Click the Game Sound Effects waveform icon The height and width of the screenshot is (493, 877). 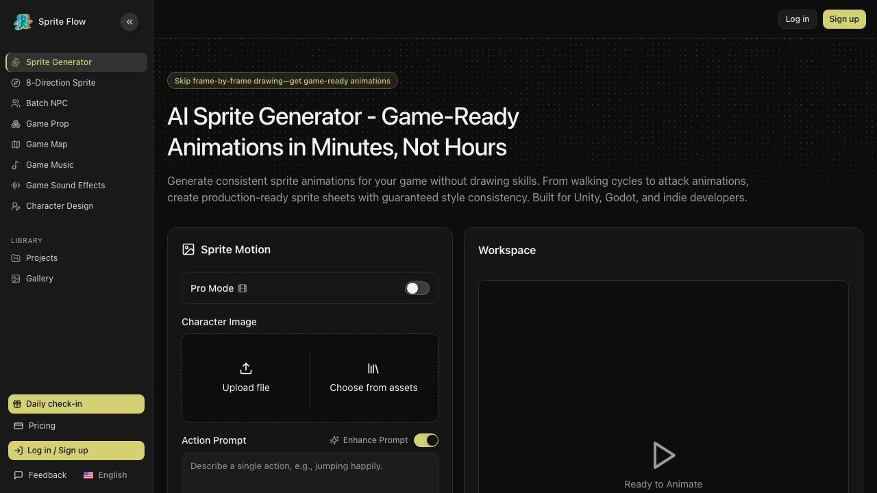(16, 186)
